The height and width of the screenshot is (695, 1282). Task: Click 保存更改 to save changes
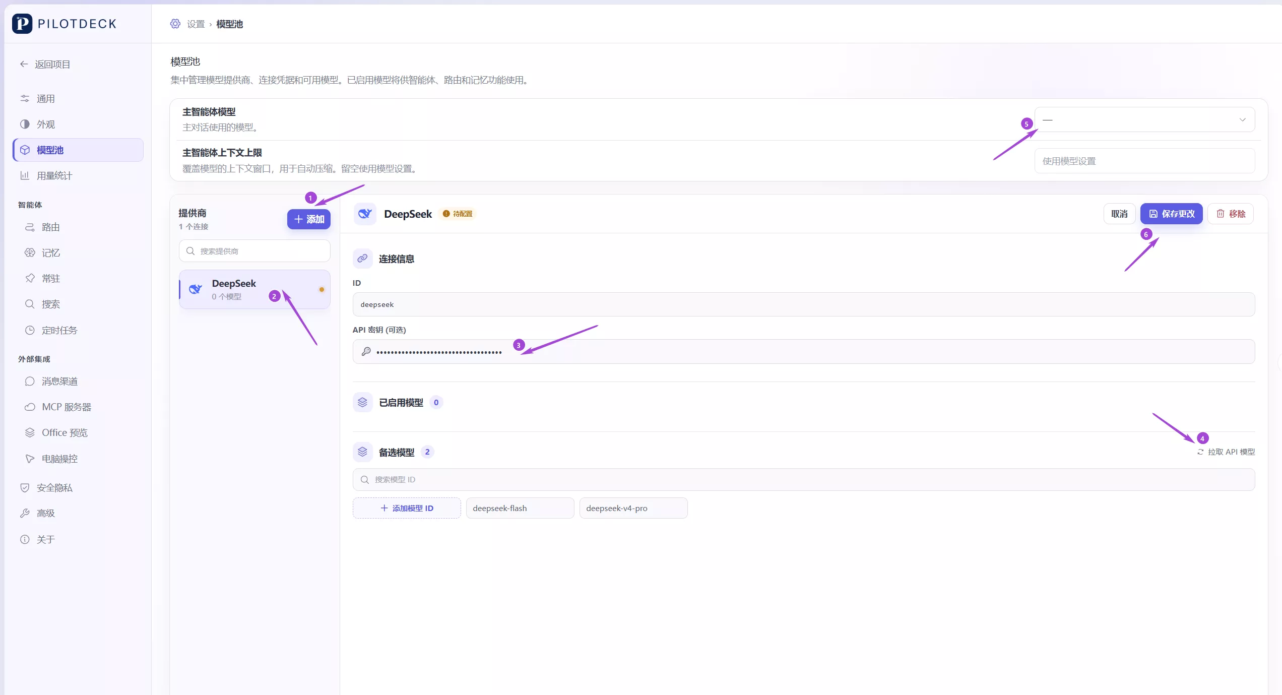pyautogui.click(x=1172, y=214)
